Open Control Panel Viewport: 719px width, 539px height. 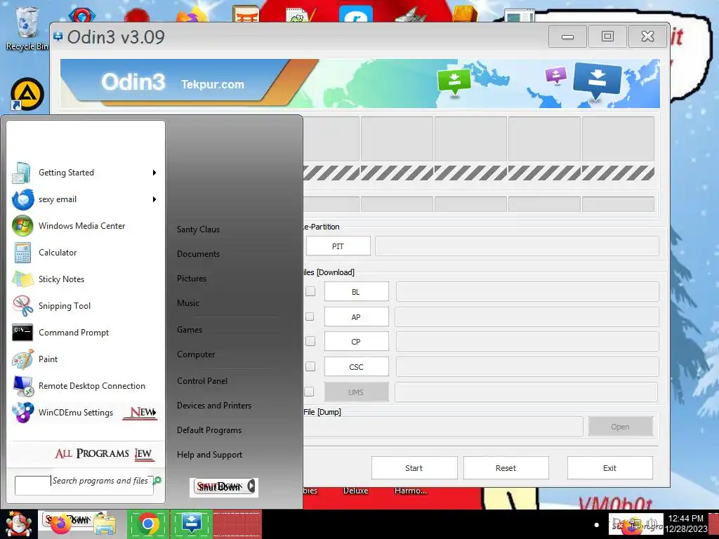[x=202, y=381]
